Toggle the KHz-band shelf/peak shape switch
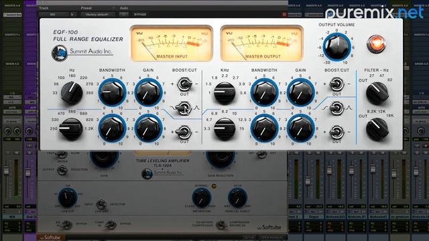This screenshot has height=241, width=429. (336, 108)
